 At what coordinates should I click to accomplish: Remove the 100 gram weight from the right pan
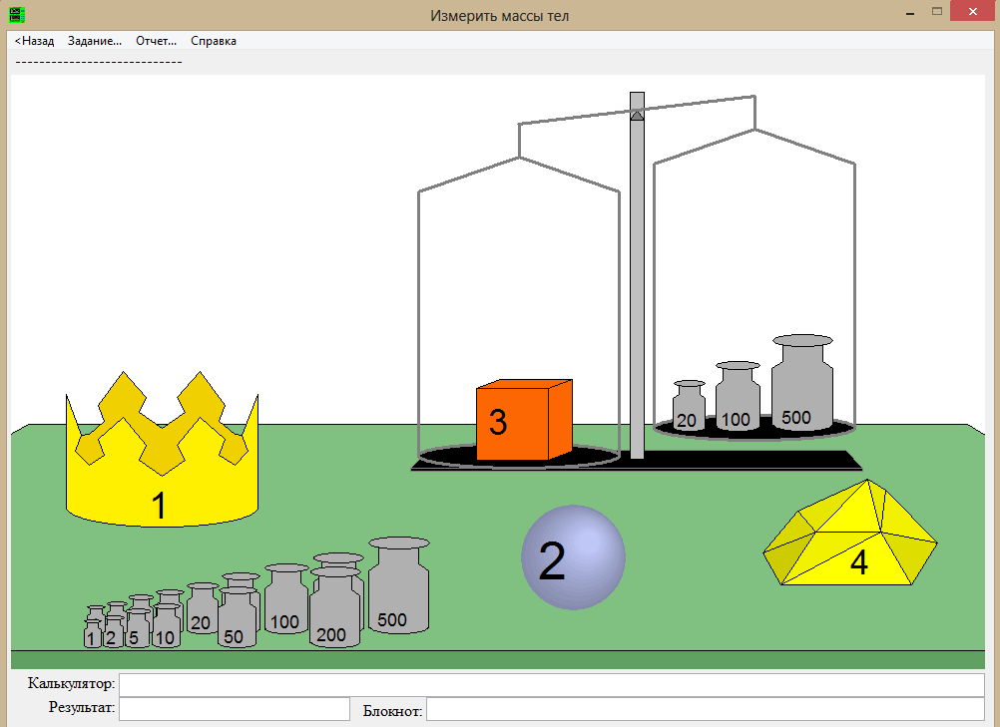(x=738, y=396)
